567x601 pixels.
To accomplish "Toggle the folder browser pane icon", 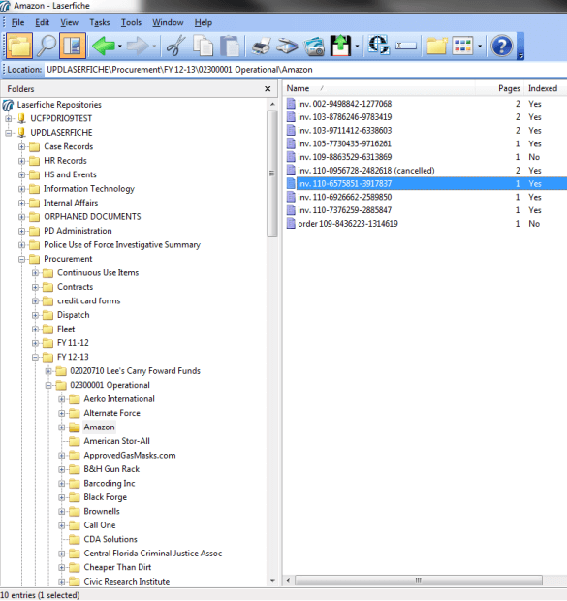I will [x=18, y=46].
